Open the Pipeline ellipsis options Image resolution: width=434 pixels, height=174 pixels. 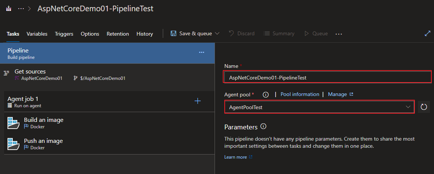201,52
